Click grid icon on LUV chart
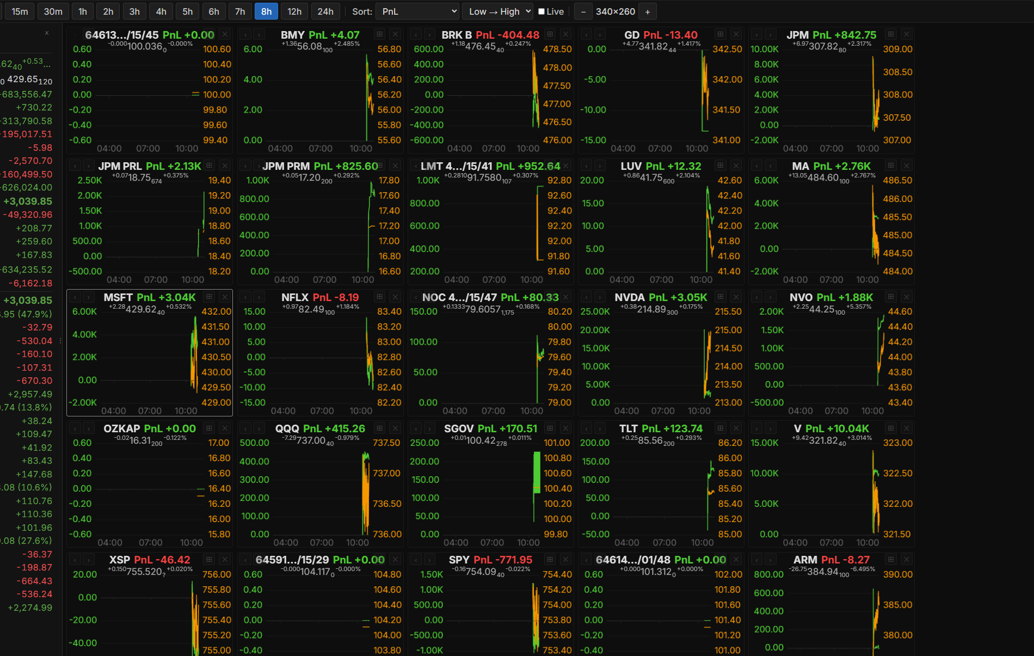 [721, 165]
